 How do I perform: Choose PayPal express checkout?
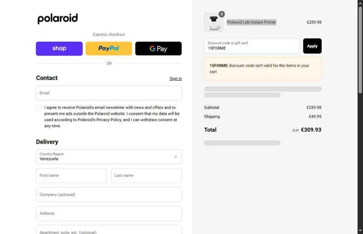(x=109, y=49)
